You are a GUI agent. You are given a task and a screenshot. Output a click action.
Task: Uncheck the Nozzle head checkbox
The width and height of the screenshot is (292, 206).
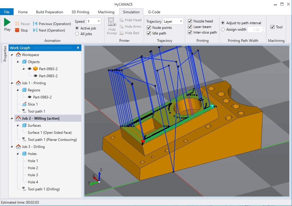point(190,21)
